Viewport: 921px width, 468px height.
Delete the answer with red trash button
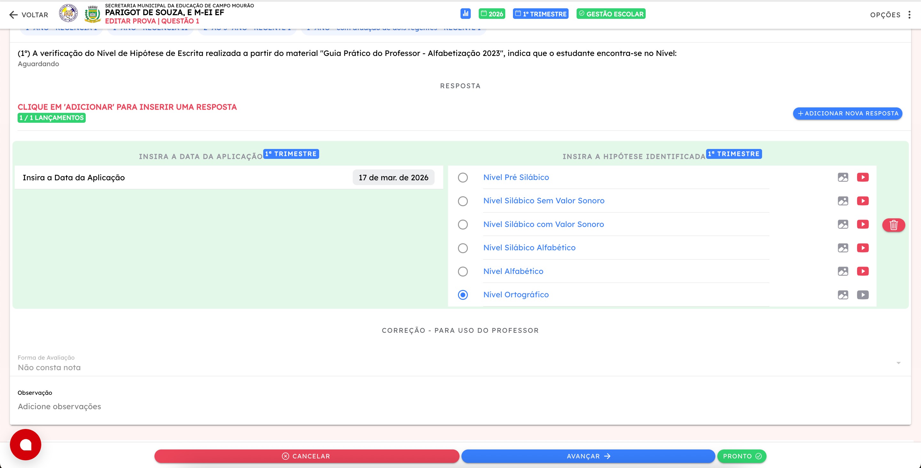893,225
